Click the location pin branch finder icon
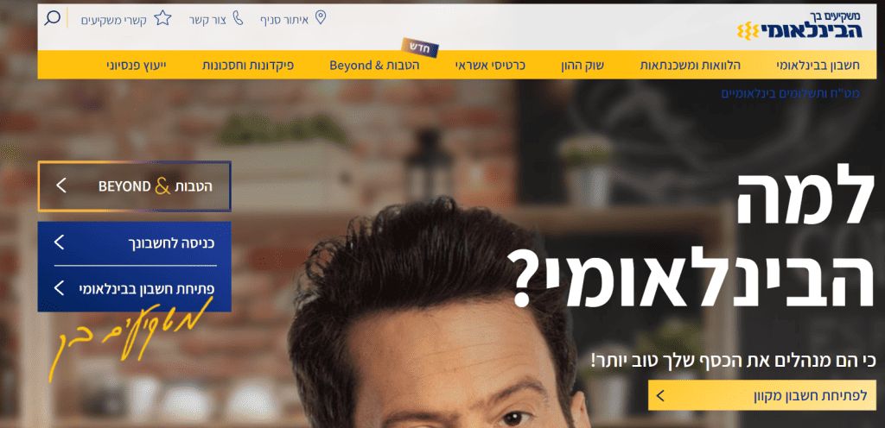Screen dimensions: 885x428 (320, 18)
